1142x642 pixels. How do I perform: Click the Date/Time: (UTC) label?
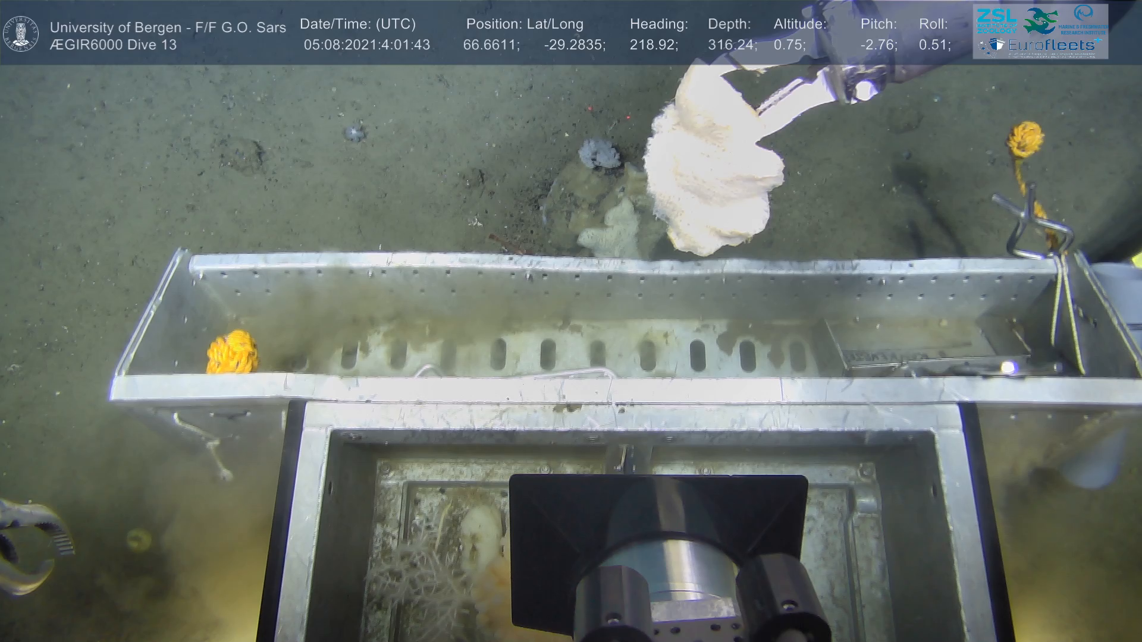357,24
